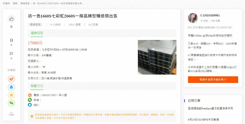Image resolution: width=245 pixels, height=124 pixels.
Task: Open the 礦機買賣 breadcrumb link
Action: click(25, 3)
